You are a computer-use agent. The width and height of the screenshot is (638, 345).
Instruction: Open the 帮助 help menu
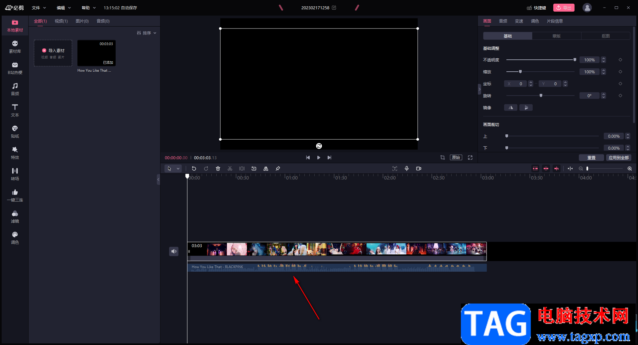coord(89,8)
